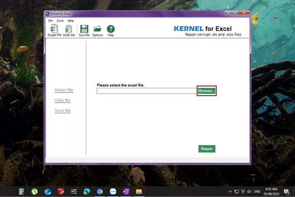Open the Options toolbar icon
Screen dimensions: 295x197
98,31
